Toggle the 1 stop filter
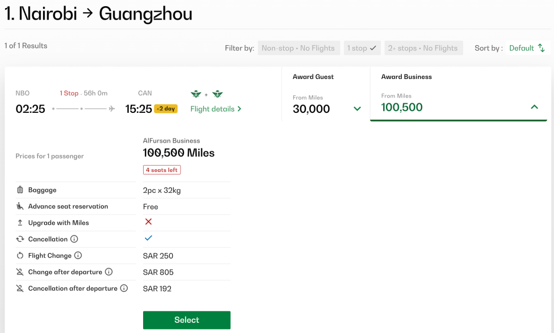The height and width of the screenshot is (333, 554). pos(362,48)
